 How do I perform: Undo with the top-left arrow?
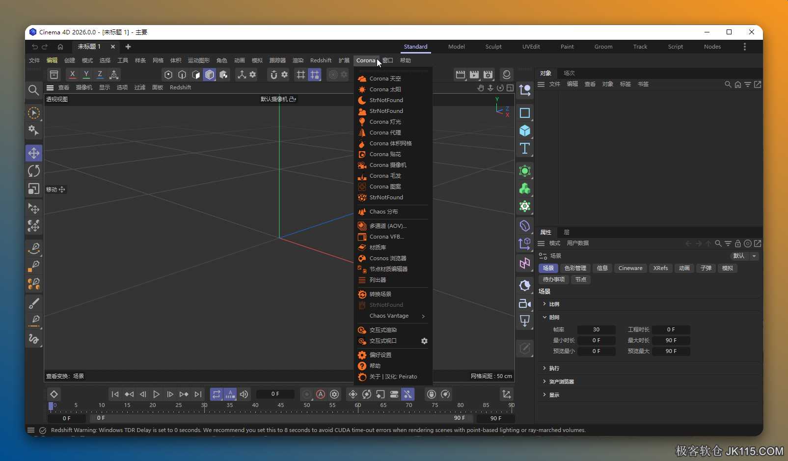click(x=34, y=47)
